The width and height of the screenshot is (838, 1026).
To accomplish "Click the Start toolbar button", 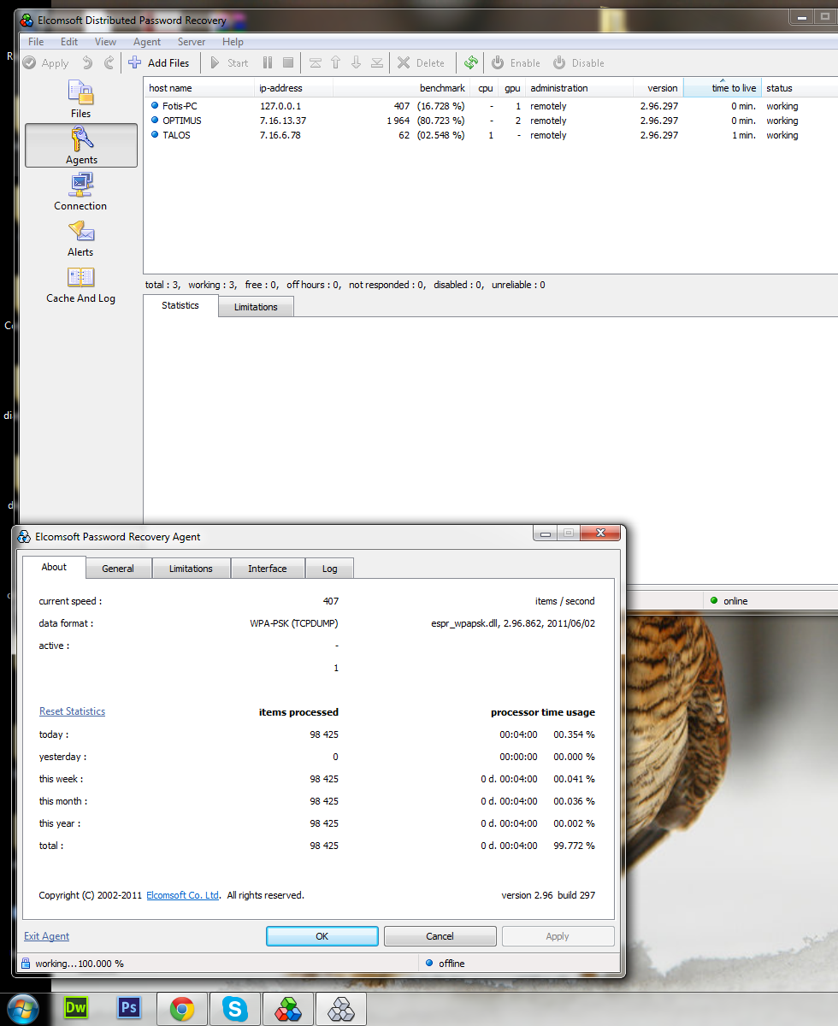I will pos(229,62).
